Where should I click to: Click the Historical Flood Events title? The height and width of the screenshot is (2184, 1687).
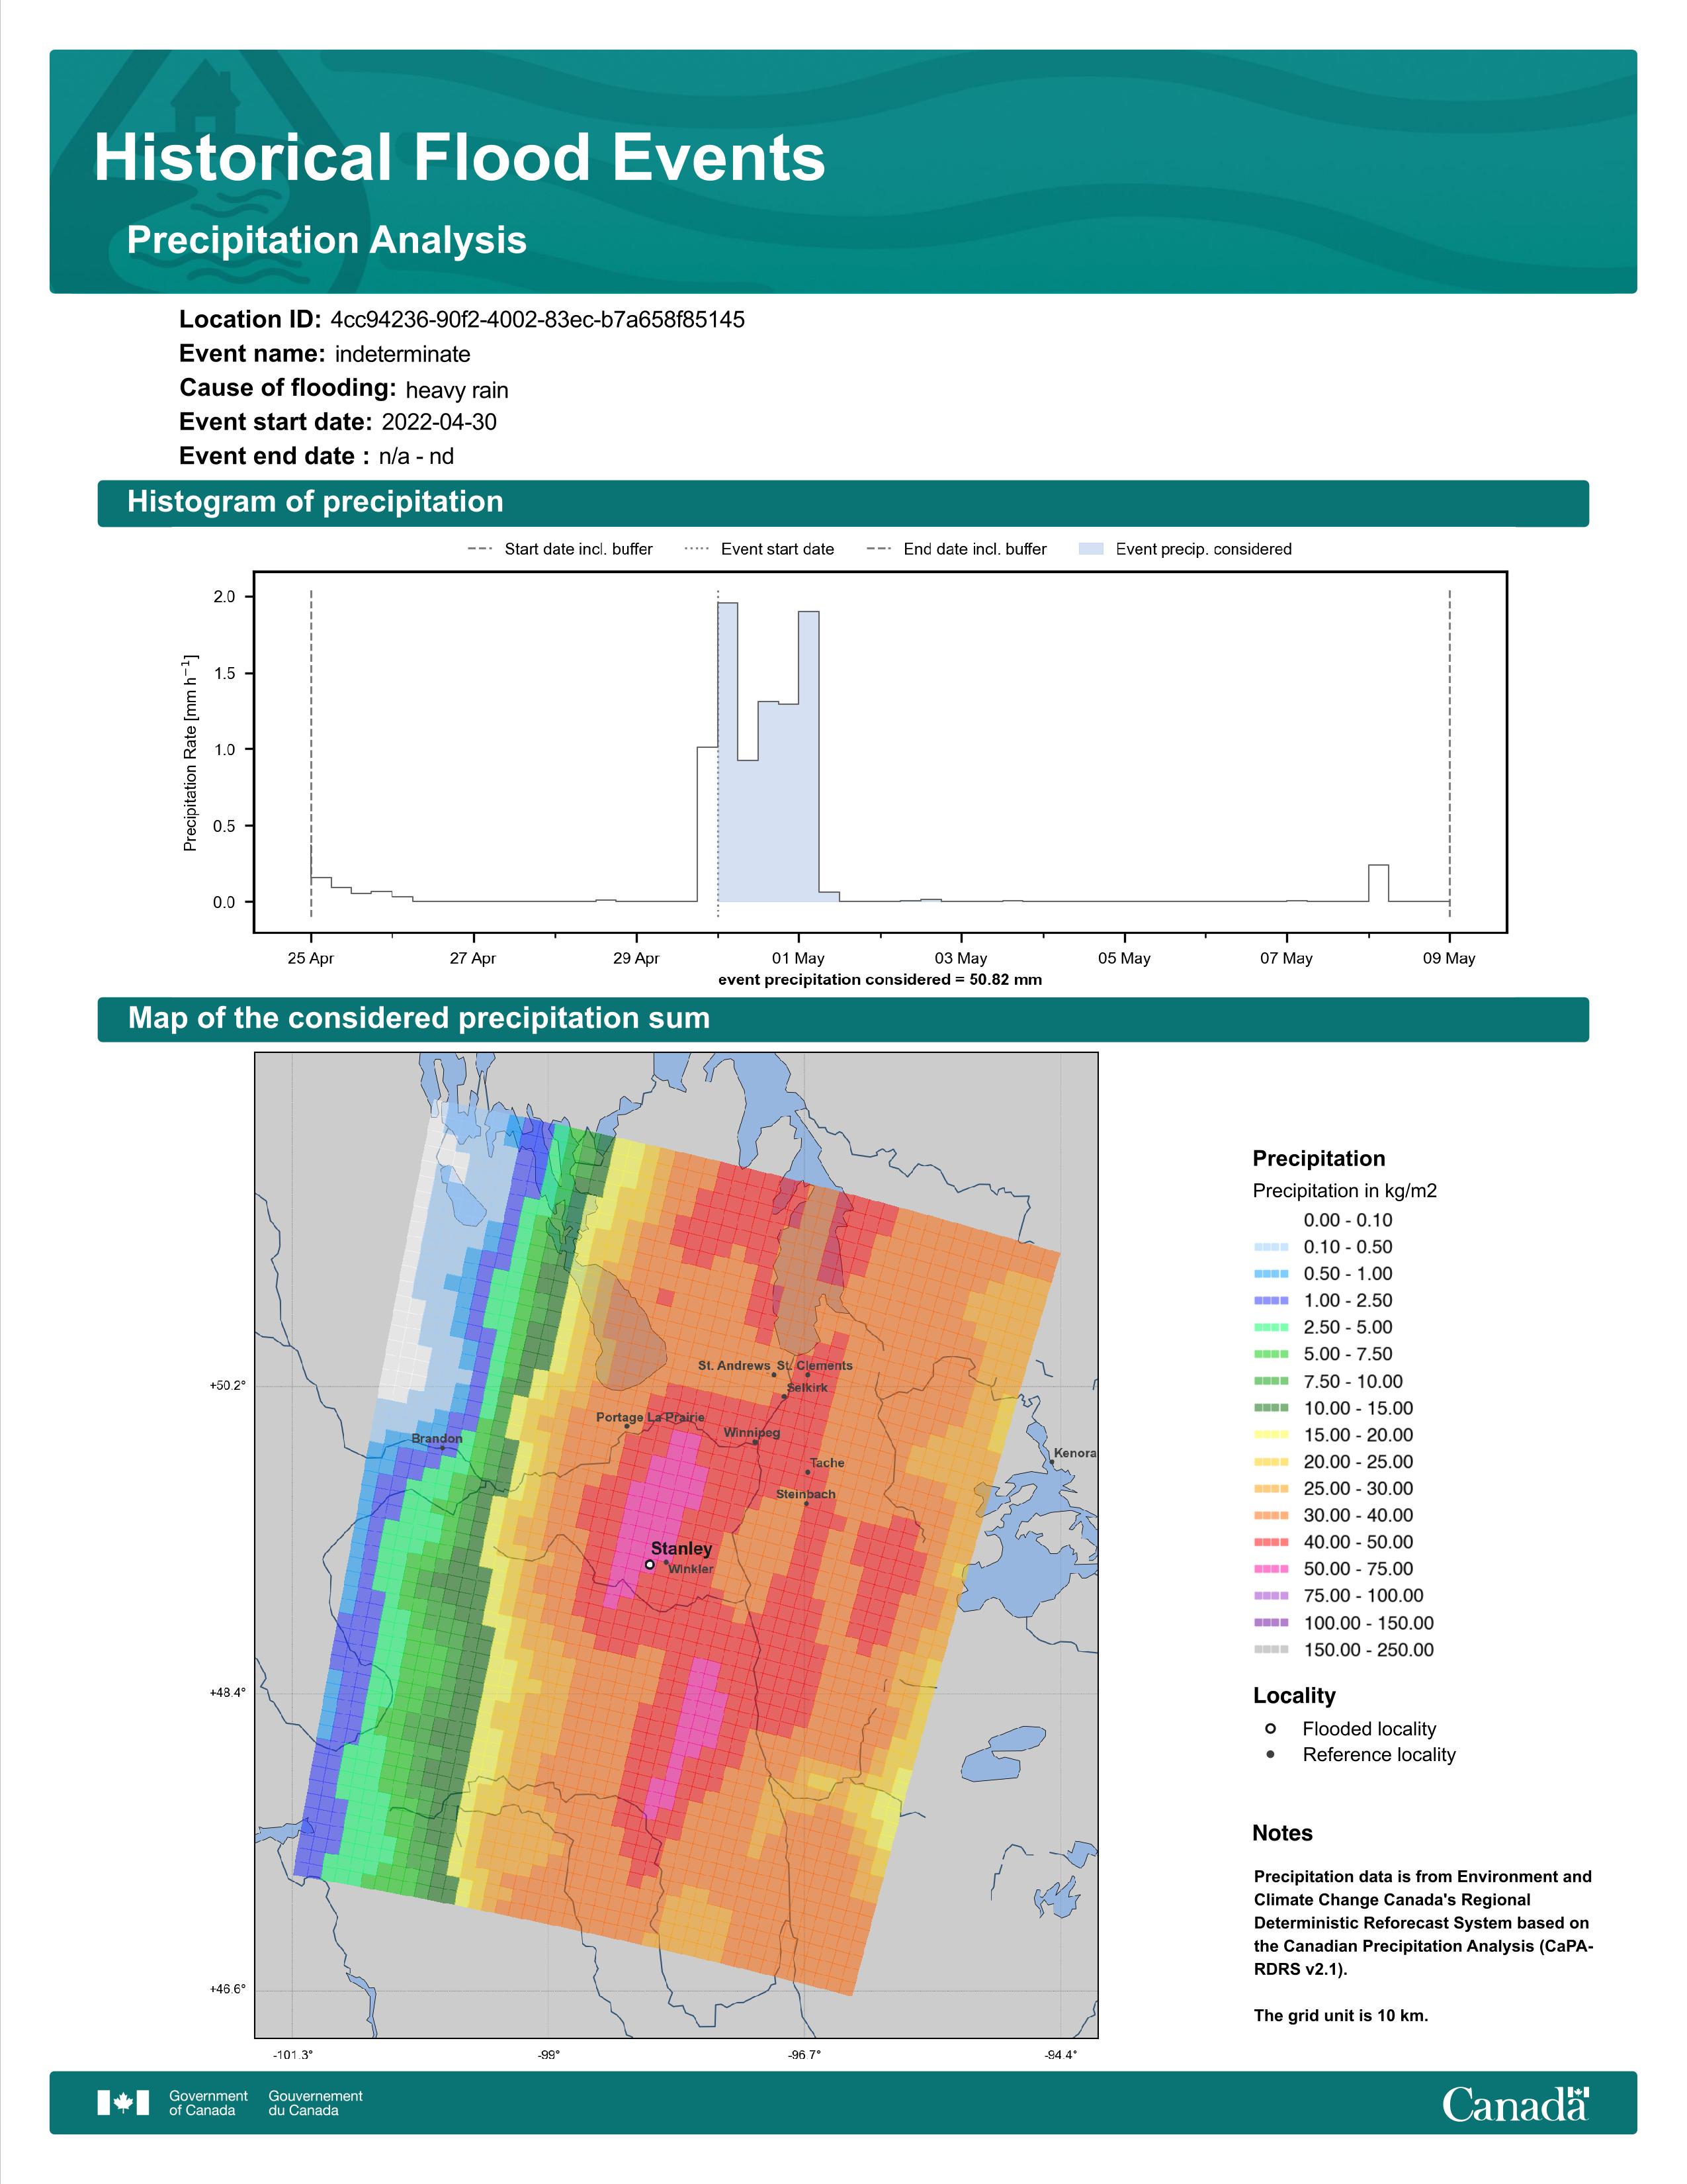tap(460, 158)
